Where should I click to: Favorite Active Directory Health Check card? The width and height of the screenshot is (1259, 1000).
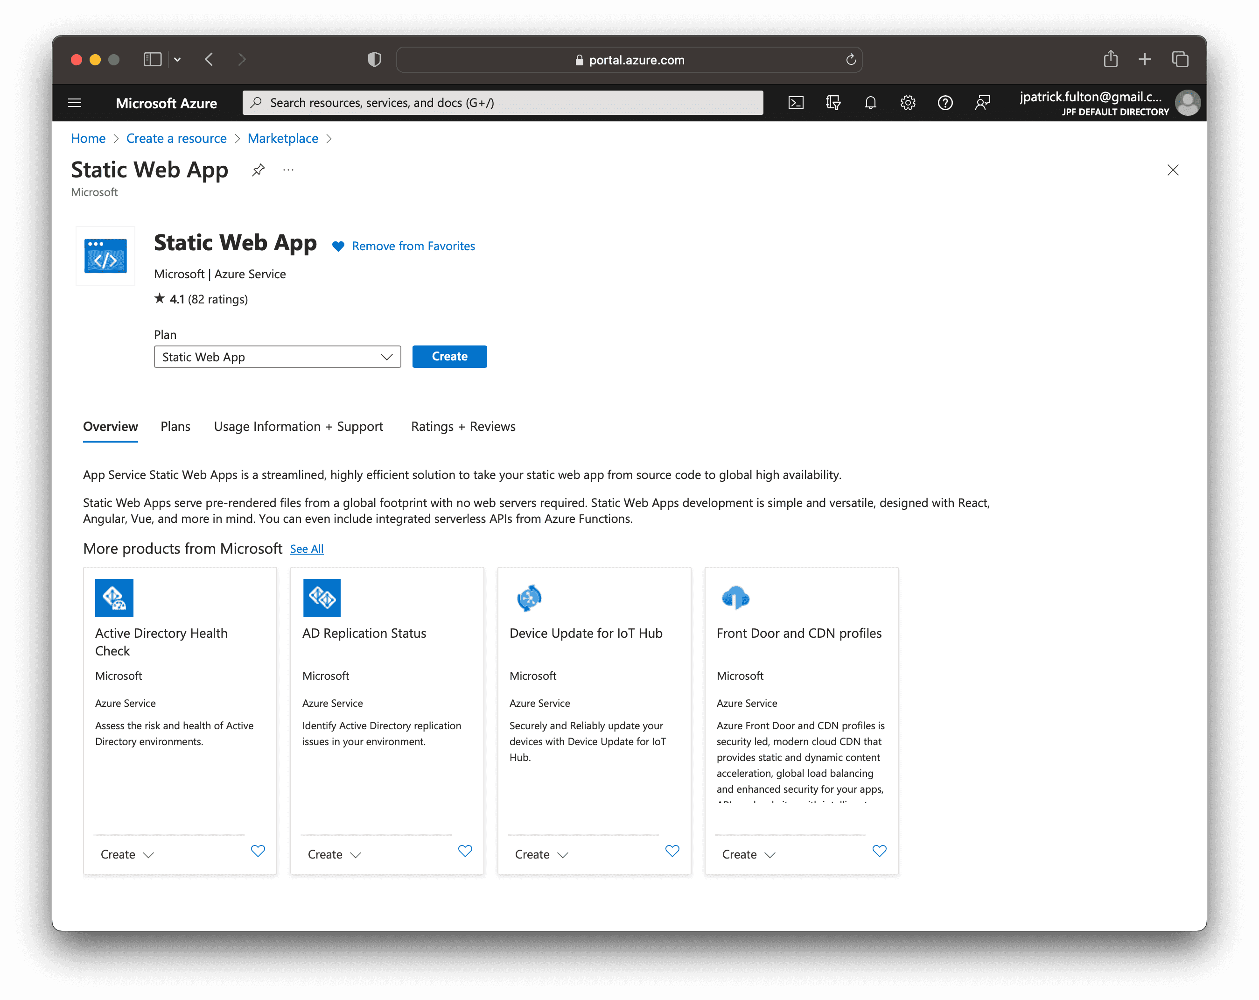258,851
